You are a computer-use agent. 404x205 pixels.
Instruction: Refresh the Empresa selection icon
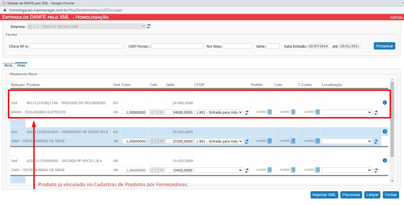149,27
